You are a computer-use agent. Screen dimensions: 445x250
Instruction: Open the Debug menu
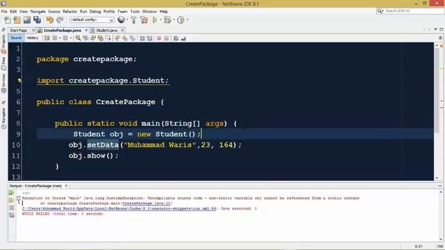[95, 11]
